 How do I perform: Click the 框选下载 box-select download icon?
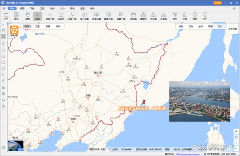click(x=50, y=15)
